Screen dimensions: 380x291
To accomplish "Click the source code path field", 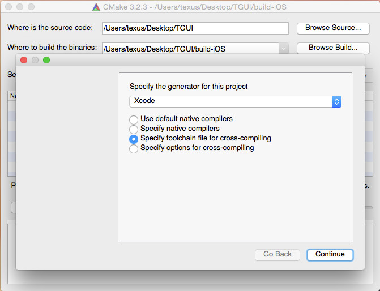I will (x=195, y=28).
